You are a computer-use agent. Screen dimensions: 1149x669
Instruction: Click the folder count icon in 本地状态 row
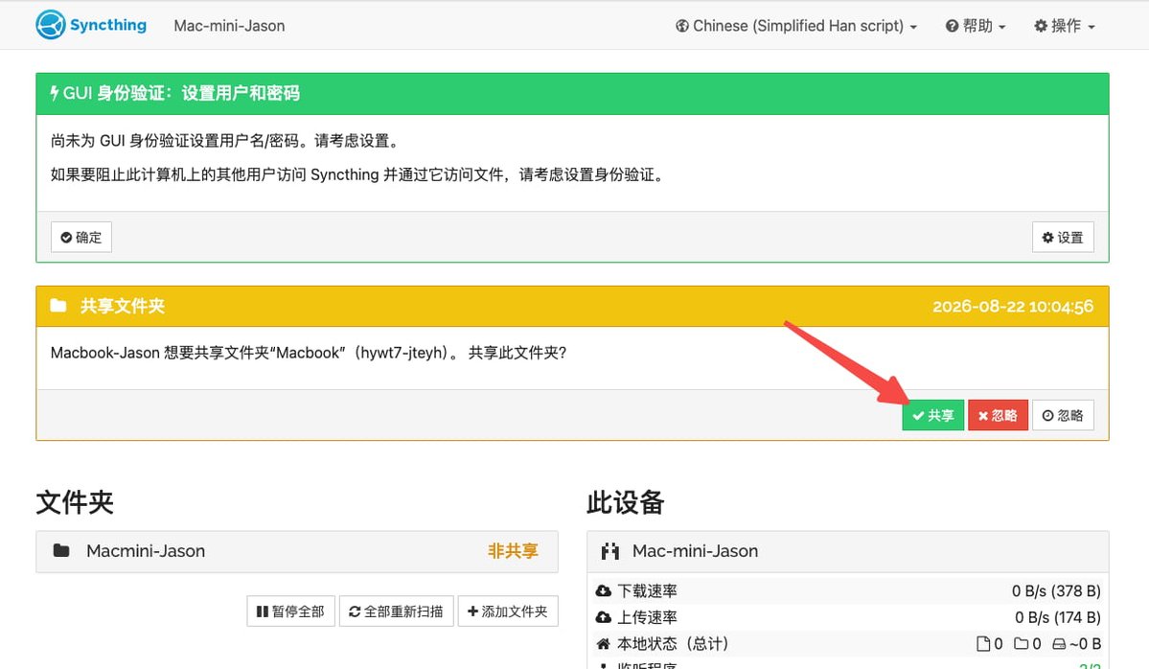[x=1021, y=643]
